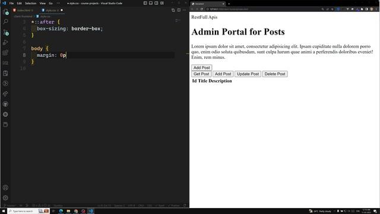Open the View menu

tap(42, 3)
